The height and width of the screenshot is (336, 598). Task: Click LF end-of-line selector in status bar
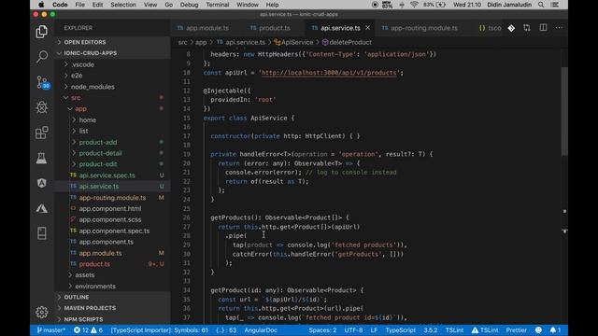[374, 330]
